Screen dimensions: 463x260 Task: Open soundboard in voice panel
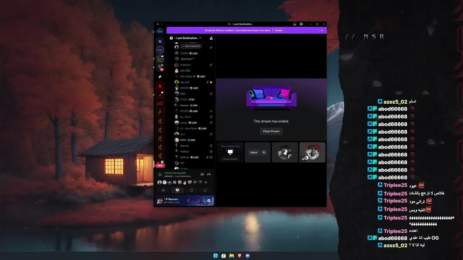[x=205, y=190]
